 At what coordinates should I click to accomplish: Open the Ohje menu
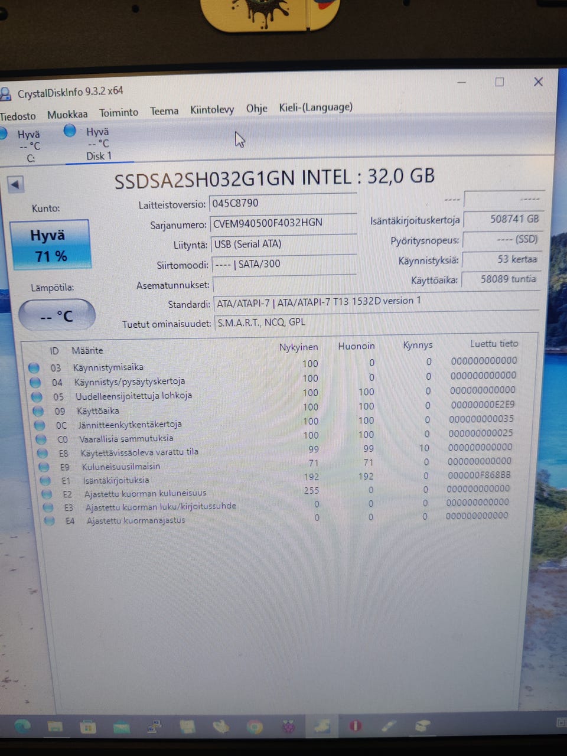pyautogui.click(x=256, y=109)
